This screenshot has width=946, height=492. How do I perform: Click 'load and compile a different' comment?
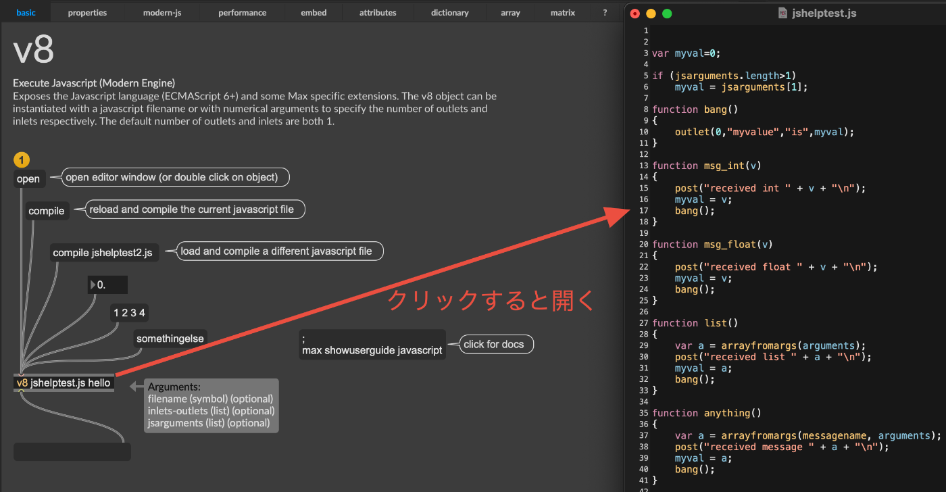pos(279,251)
